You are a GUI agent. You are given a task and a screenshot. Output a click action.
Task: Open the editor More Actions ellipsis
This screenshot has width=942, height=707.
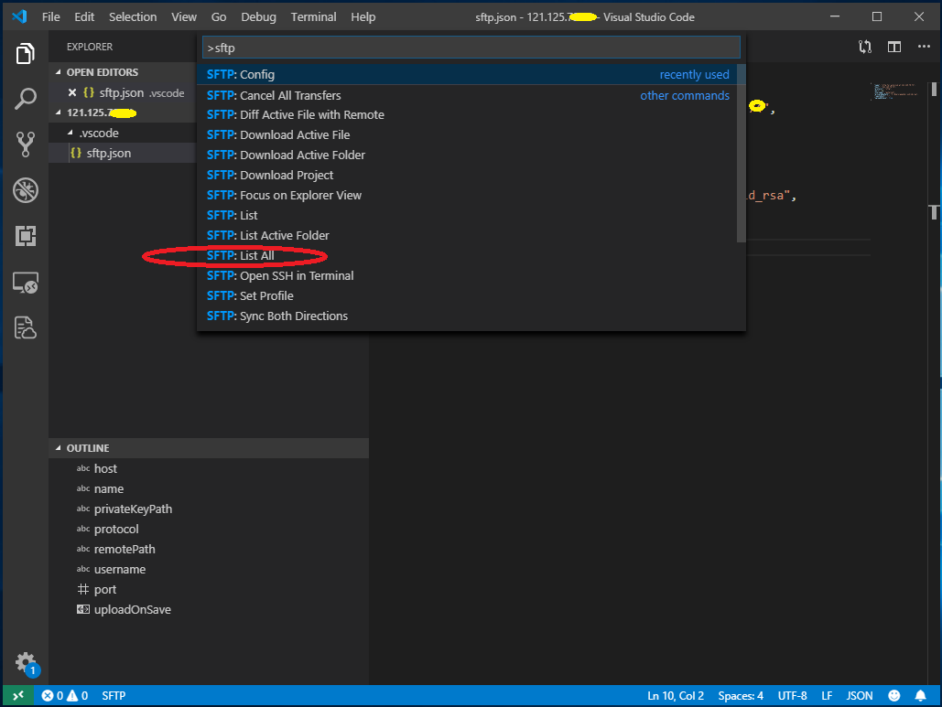[924, 47]
